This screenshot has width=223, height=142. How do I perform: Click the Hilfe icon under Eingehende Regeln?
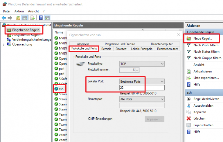188,85
